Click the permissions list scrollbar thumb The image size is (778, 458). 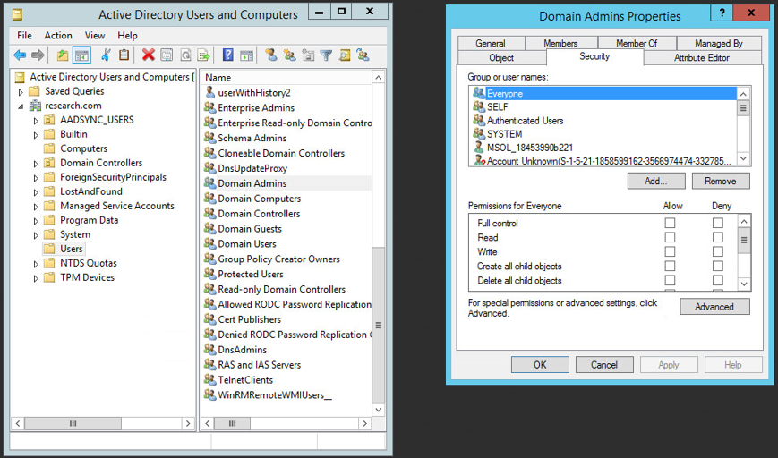(744, 241)
